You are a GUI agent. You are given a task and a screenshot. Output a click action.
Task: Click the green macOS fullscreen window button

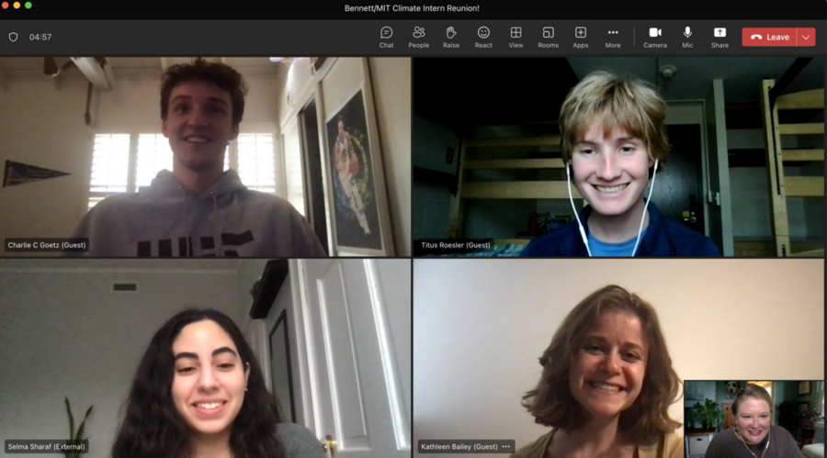coord(28,6)
